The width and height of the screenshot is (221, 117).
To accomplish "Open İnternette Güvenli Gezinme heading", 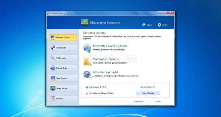I will click(110, 46).
